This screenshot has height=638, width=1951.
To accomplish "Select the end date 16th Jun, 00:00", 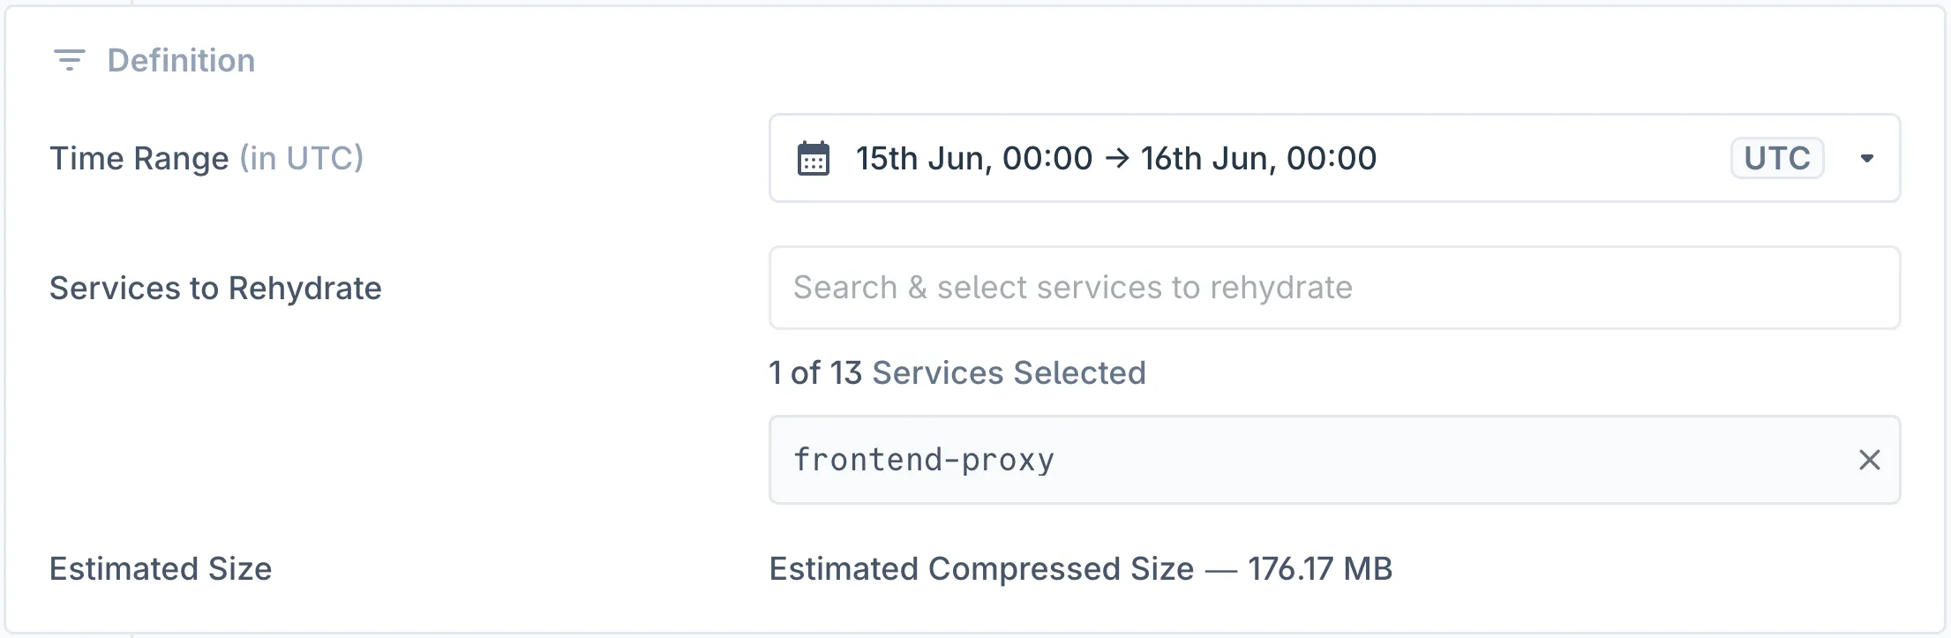I will point(1258,159).
